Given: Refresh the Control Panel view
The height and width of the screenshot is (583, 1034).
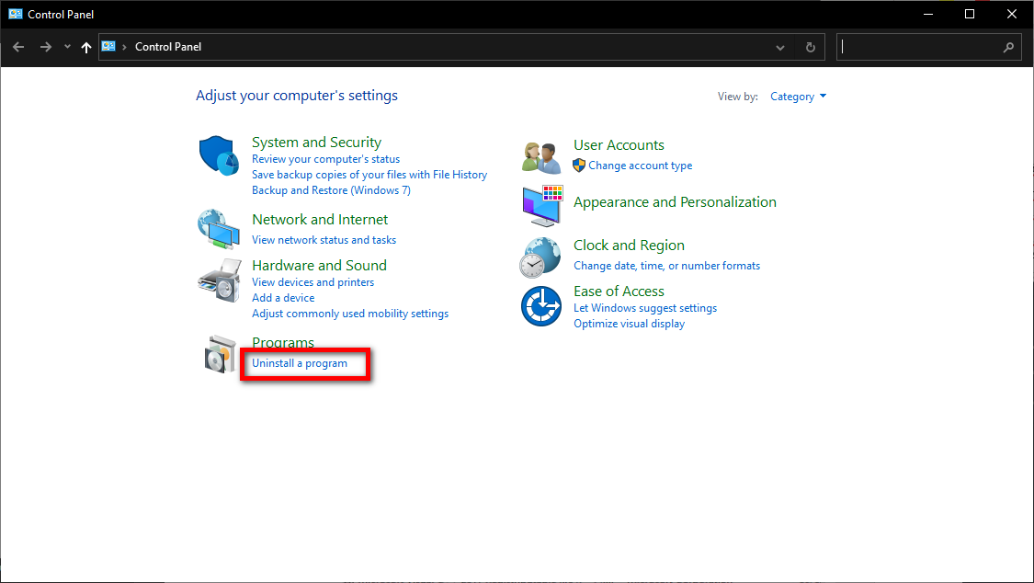Looking at the screenshot, I should point(811,48).
